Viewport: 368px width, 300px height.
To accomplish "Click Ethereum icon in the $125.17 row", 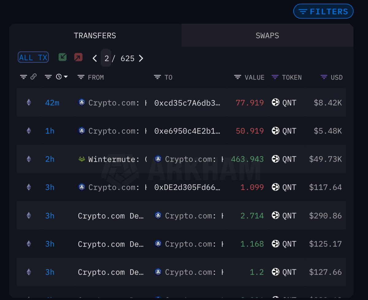I will pyautogui.click(x=29, y=244).
